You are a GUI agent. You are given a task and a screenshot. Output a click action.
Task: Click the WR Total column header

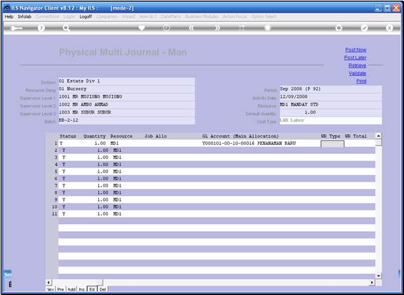(356, 136)
